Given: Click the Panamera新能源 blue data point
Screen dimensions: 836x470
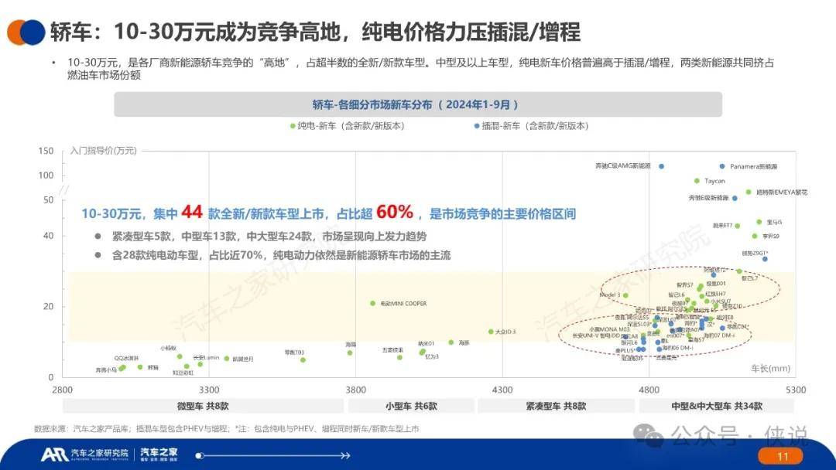Looking at the screenshot, I should (722, 167).
